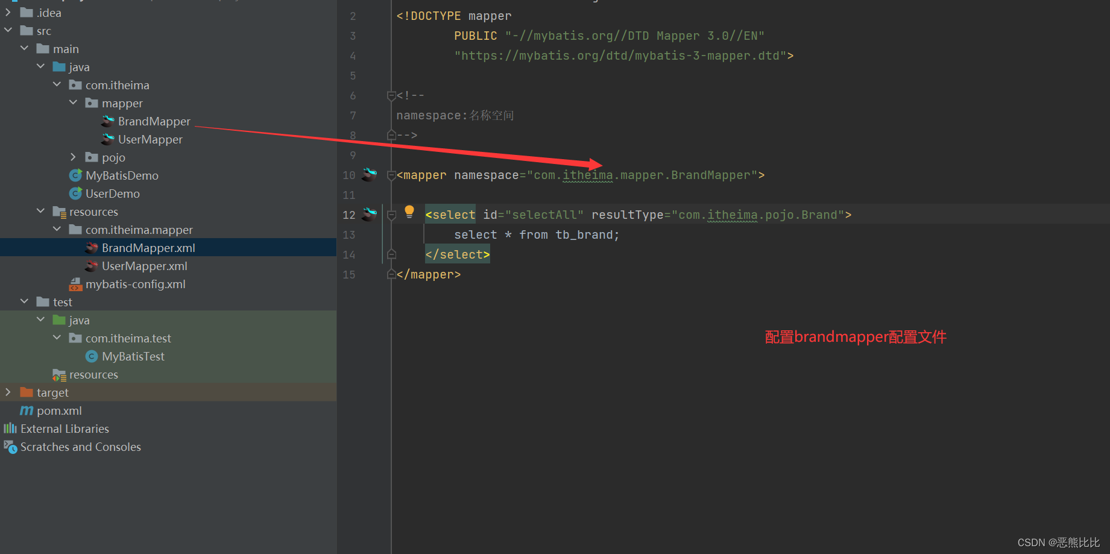This screenshot has width=1110, height=554.
Task: Click the External Libraries icon
Action: 10,429
